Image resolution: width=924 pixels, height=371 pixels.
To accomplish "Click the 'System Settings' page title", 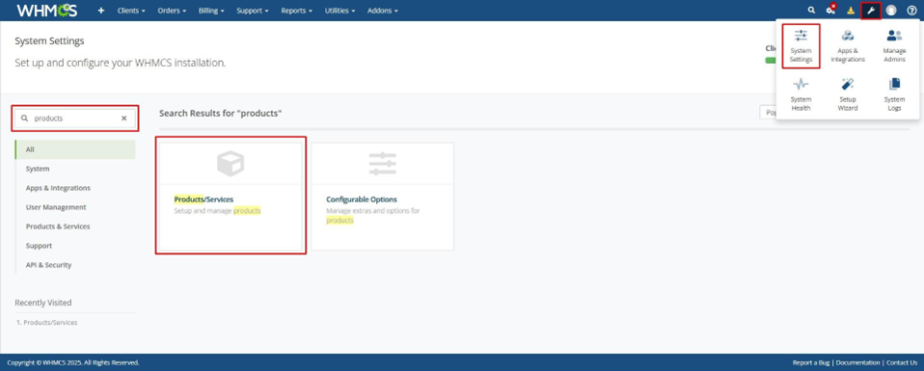I will click(49, 41).
